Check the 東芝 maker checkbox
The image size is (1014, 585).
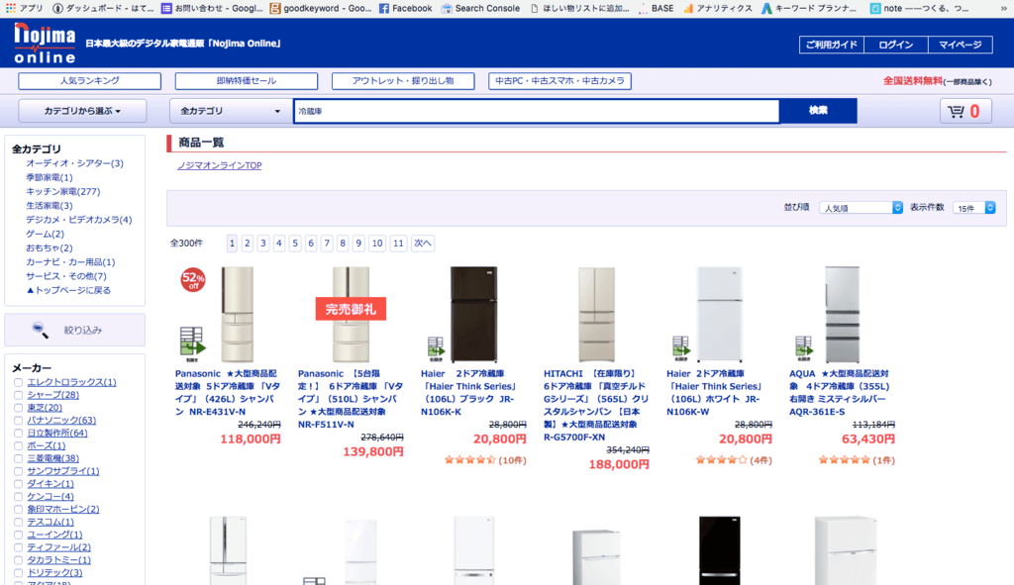coord(18,408)
